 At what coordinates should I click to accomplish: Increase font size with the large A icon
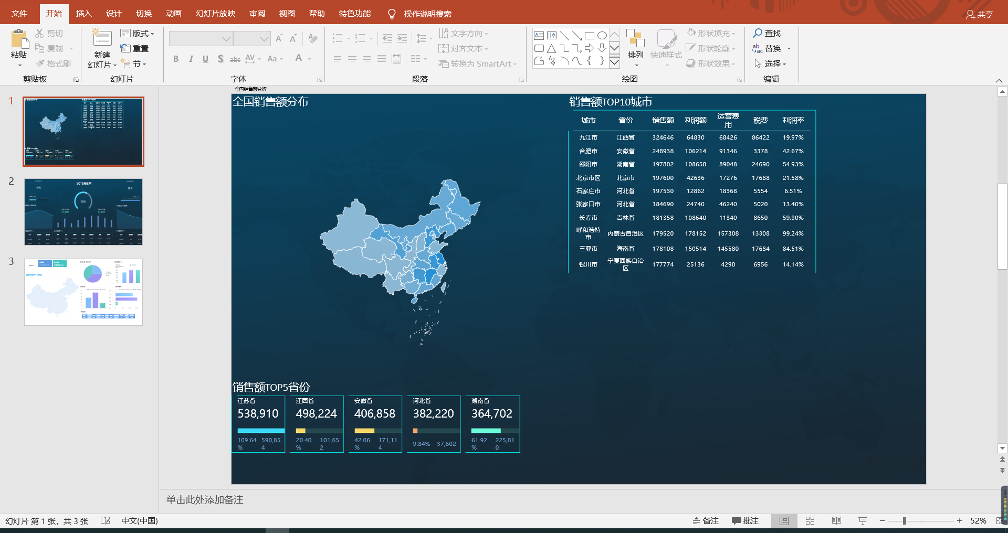tap(279, 38)
